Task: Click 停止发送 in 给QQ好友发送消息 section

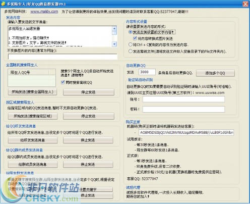Action: tap(88, 140)
